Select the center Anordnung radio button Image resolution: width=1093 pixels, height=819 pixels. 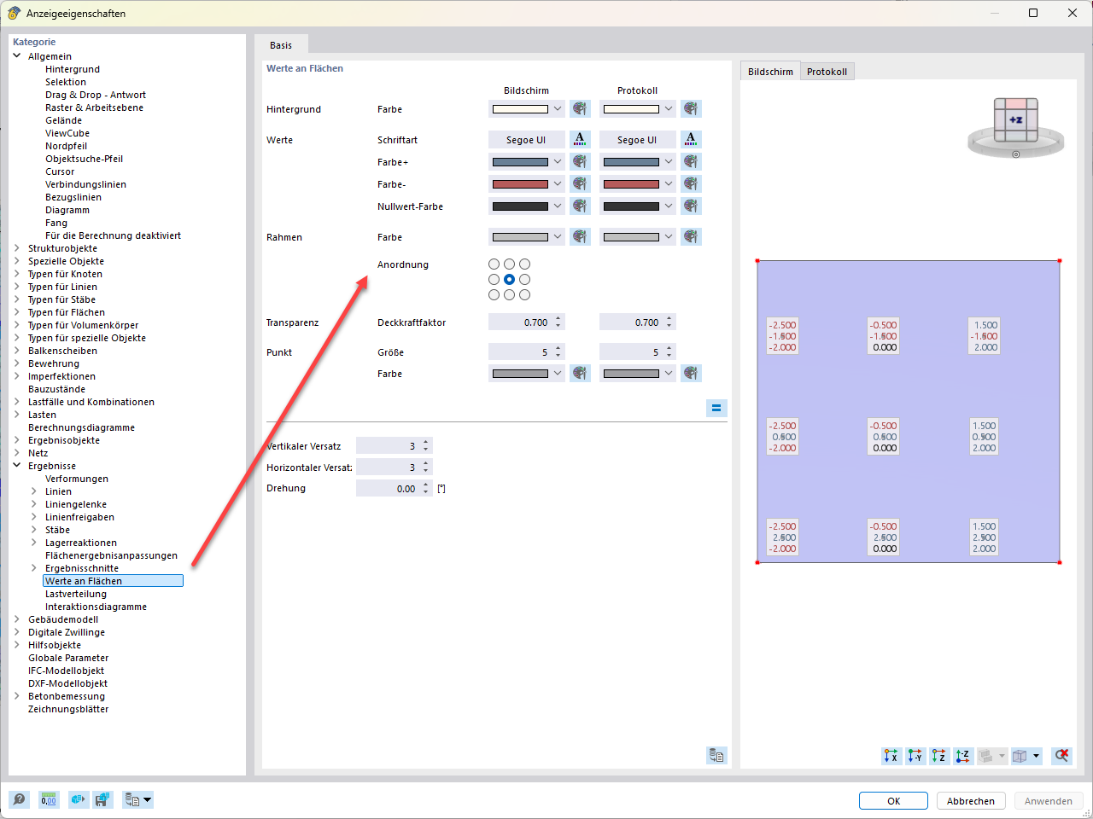coord(509,280)
